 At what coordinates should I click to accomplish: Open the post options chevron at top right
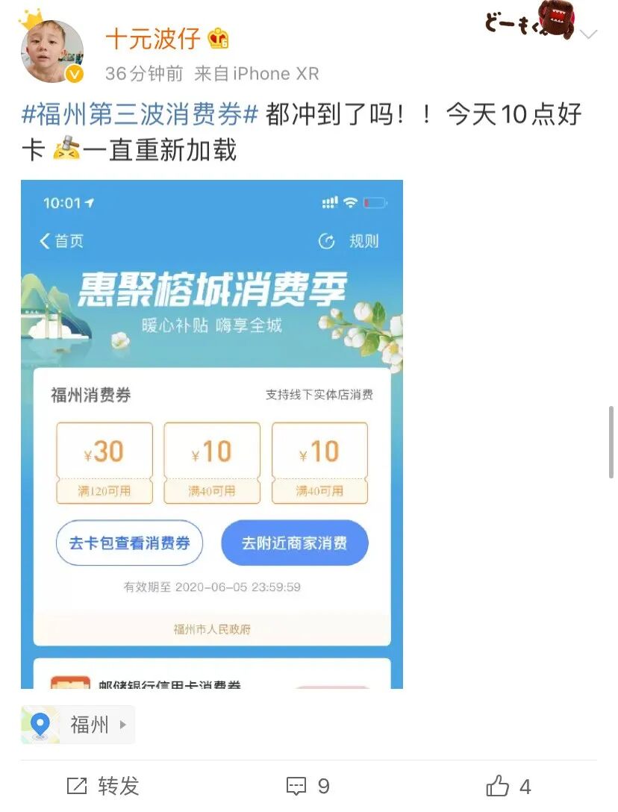589,34
